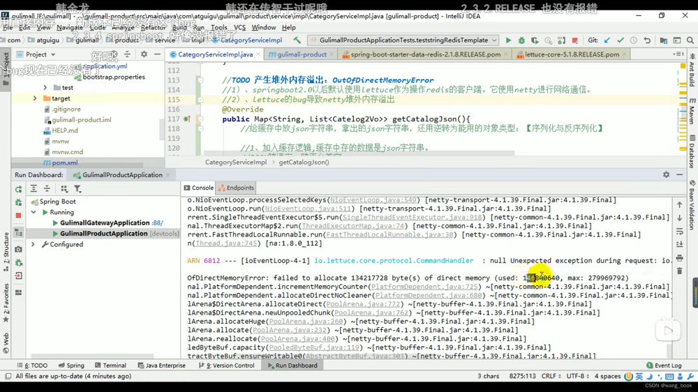Hide the Project tool window

coord(157,54)
